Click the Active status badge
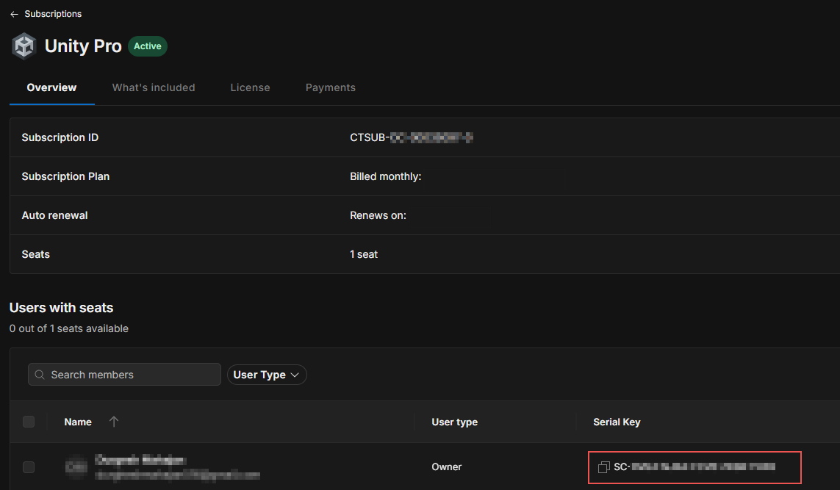The height and width of the screenshot is (490, 840). pos(147,46)
